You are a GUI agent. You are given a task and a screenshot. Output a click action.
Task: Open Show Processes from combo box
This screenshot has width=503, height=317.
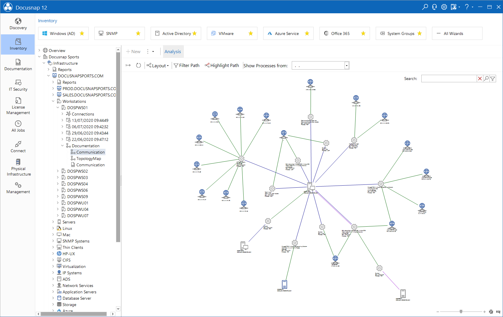click(321, 66)
